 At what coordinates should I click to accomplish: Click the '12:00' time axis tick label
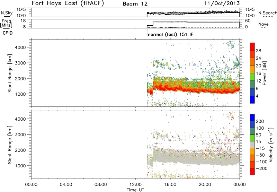135,185
